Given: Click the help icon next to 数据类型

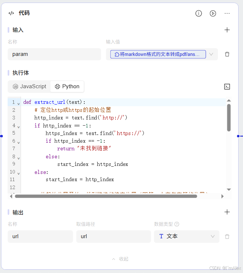Looking at the screenshot, I should pyautogui.click(x=177, y=224).
